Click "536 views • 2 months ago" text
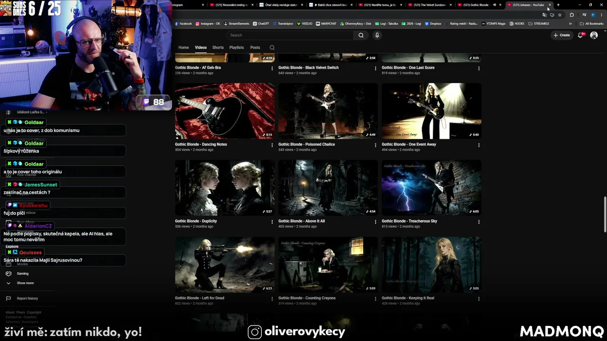Image resolution: width=607 pixels, height=341 pixels. click(x=194, y=226)
